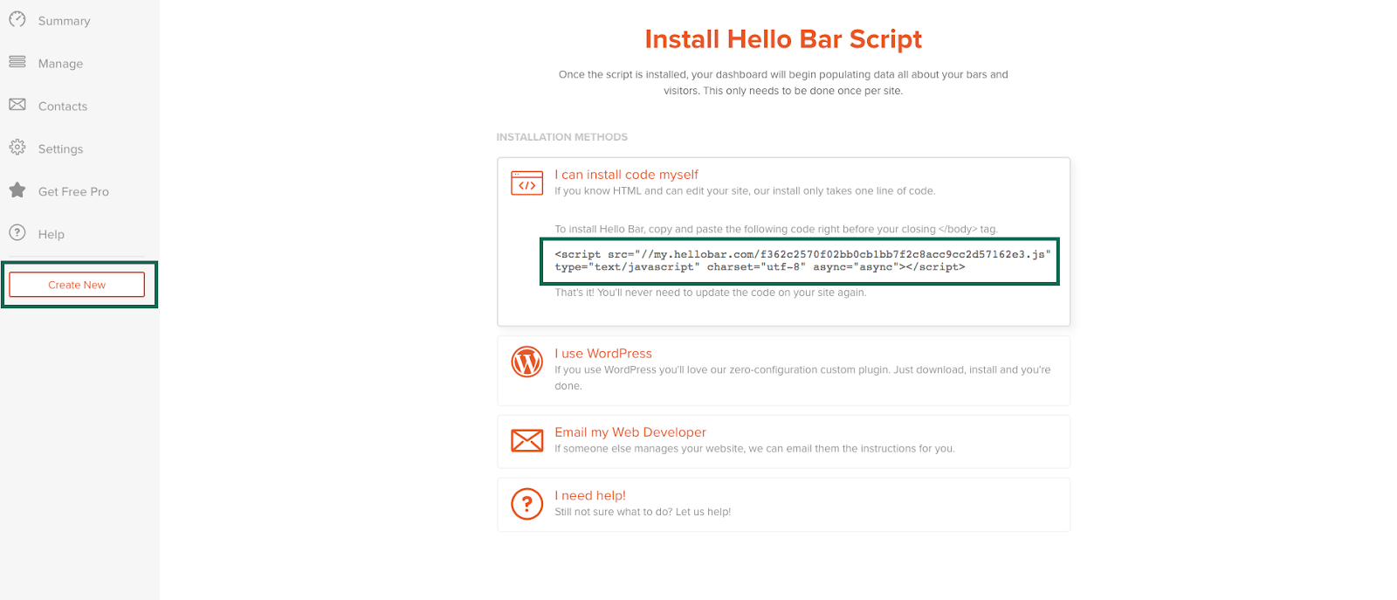The height and width of the screenshot is (600, 1397).
Task: Click the 'That's it! You'll never need to update' text
Action: pyautogui.click(x=711, y=293)
